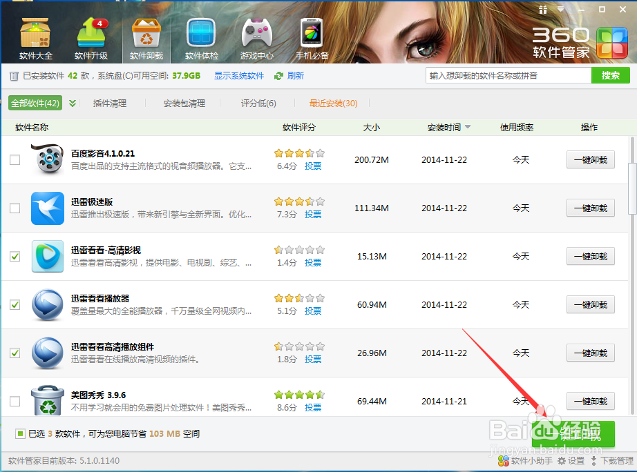Sort by the 使用频率 column header
The image size is (637, 472).
(x=516, y=128)
